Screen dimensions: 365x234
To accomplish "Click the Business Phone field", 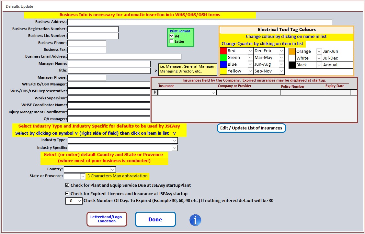I will point(87,43).
